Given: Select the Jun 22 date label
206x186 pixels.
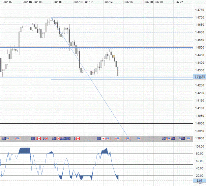Looking at the screenshot, I should pyautogui.click(x=178, y=2).
